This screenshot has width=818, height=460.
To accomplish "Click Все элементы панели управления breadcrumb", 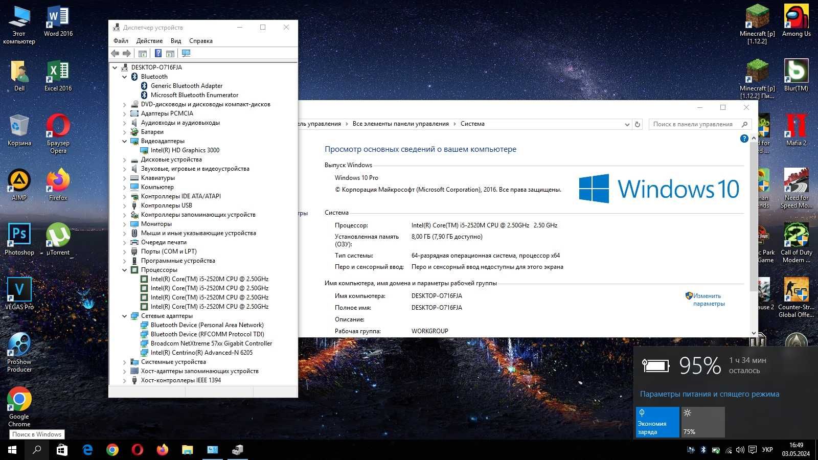I will point(400,124).
